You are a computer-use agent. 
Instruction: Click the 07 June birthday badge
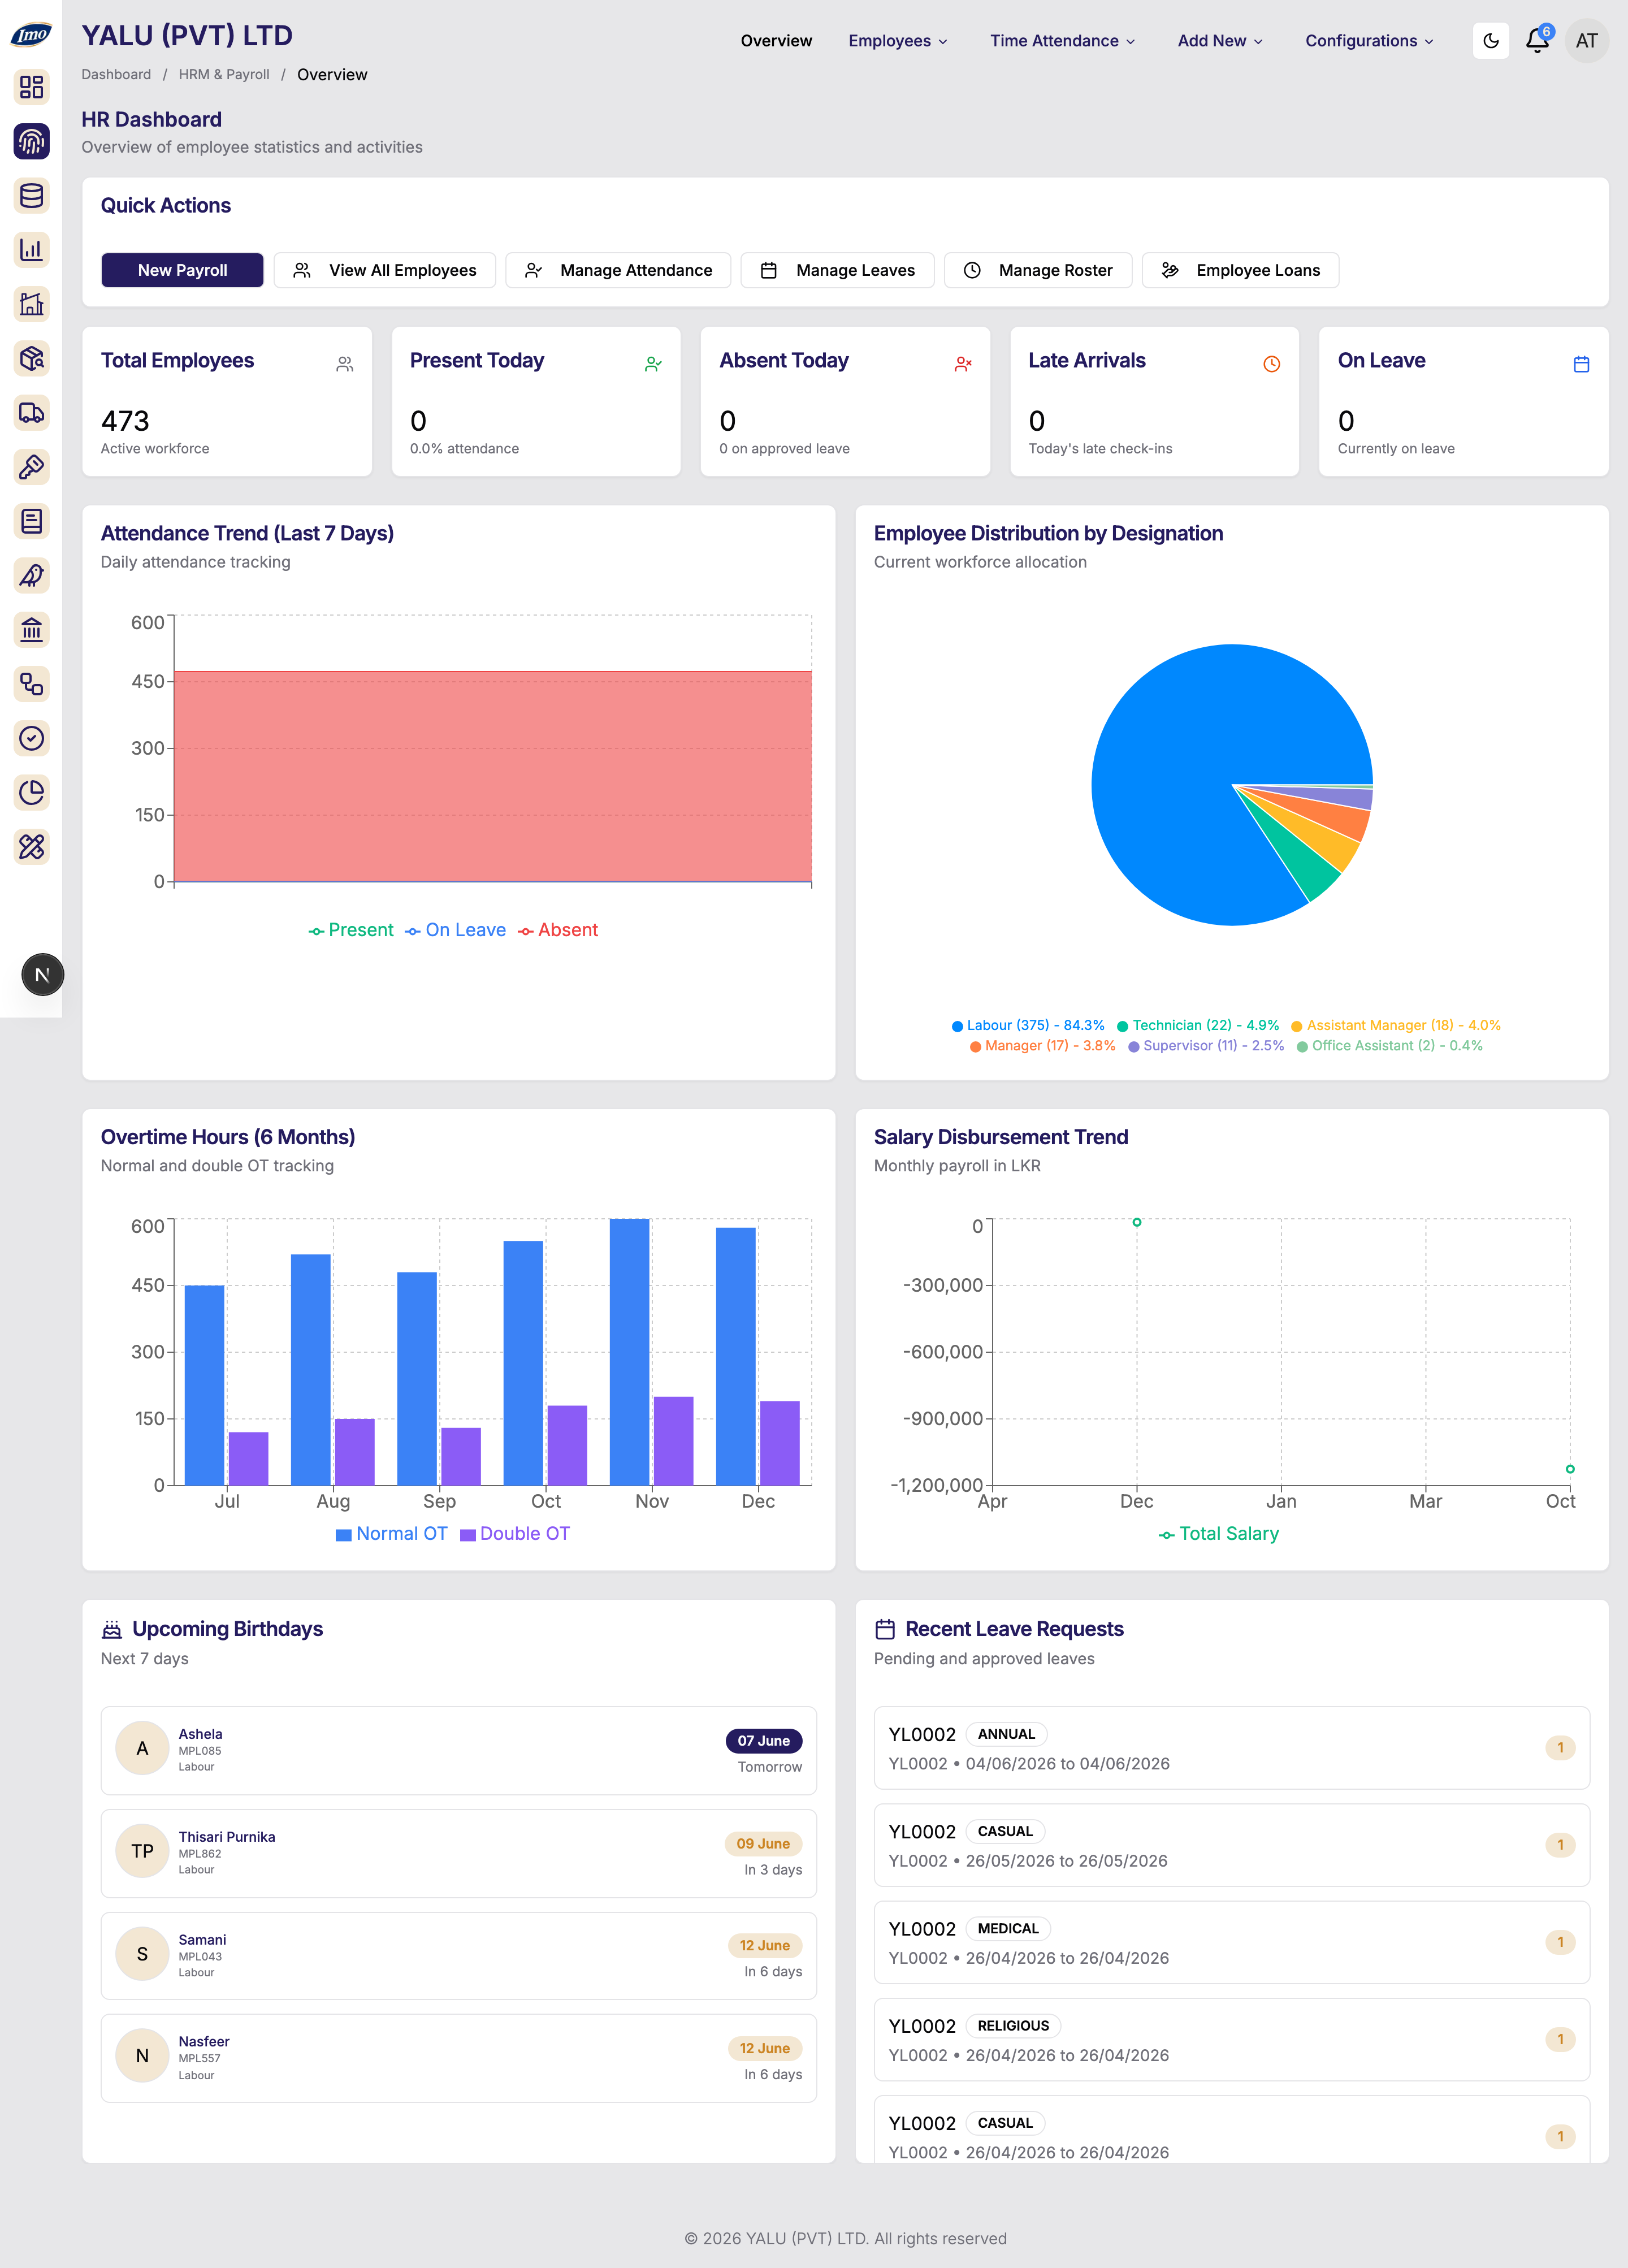[764, 1741]
